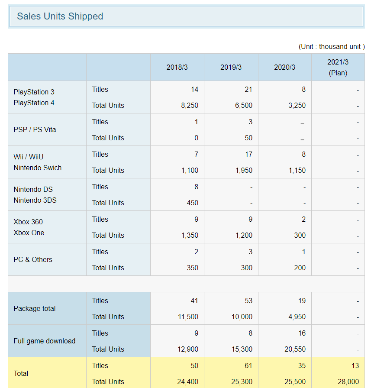Select 'Total Units' label in PC & Others row
Viewport: 371px width, 388px height.
pyautogui.click(x=108, y=268)
